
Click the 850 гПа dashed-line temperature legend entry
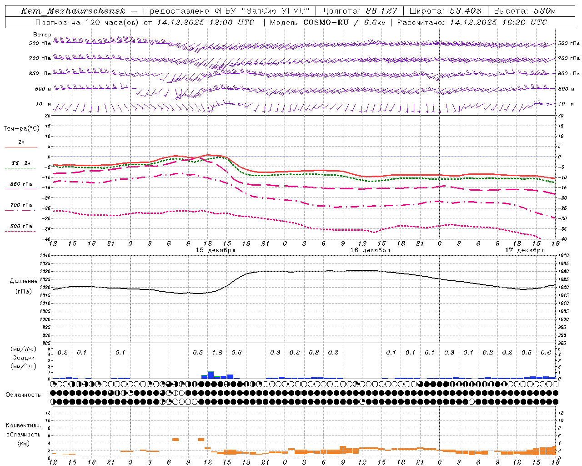[21, 184]
